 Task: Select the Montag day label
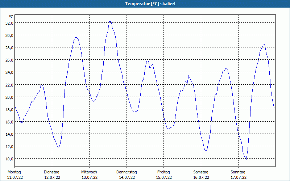pos(14,172)
